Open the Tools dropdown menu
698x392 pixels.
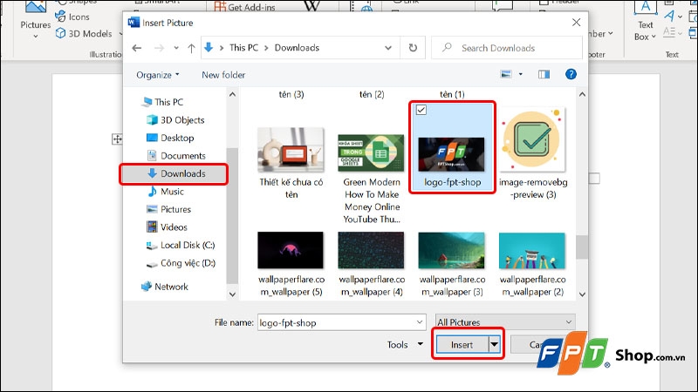click(x=402, y=345)
